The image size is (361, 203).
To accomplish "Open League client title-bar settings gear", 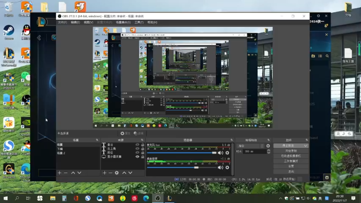I will click(x=319, y=16).
